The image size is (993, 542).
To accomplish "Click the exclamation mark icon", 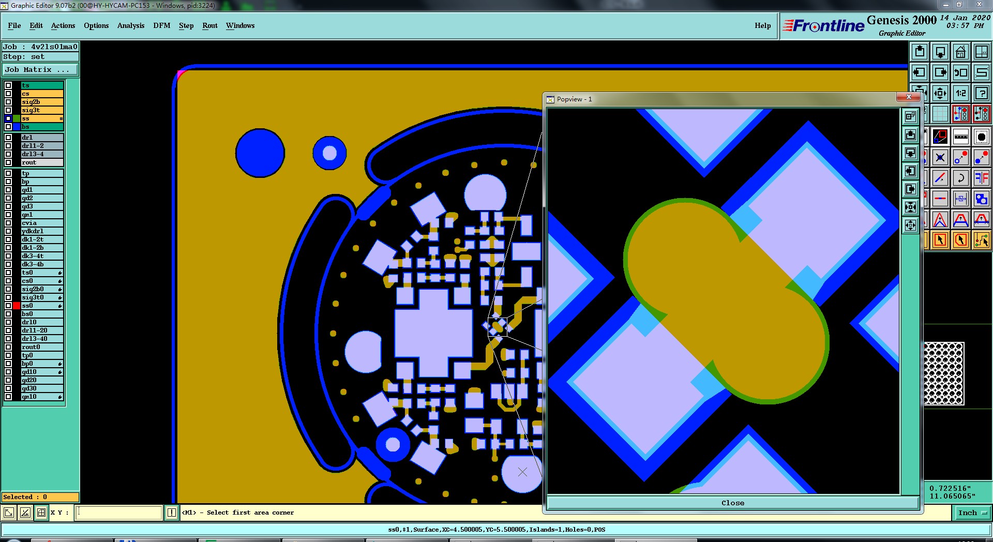I will [172, 513].
